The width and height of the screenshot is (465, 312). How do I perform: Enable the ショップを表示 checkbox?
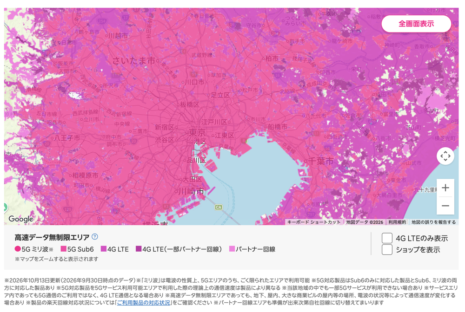387,249
